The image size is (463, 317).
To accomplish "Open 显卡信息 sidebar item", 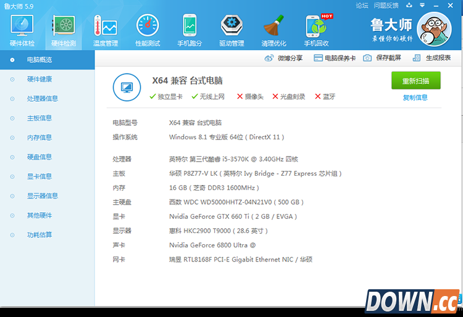I will [48, 176].
